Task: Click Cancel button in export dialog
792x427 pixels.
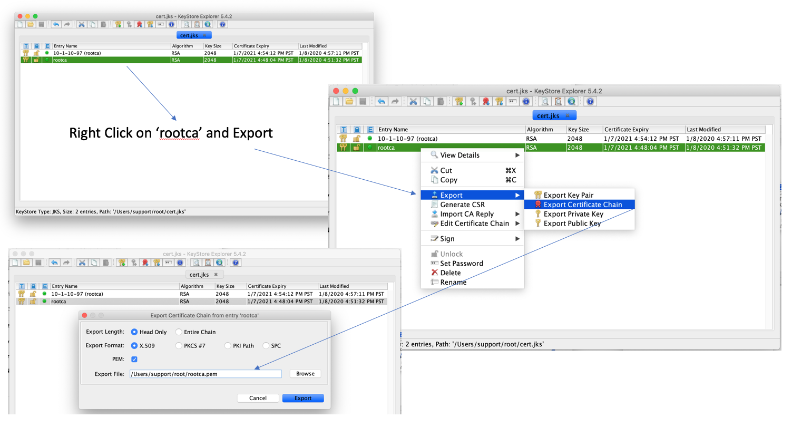Action: click(x=258, y=398)
